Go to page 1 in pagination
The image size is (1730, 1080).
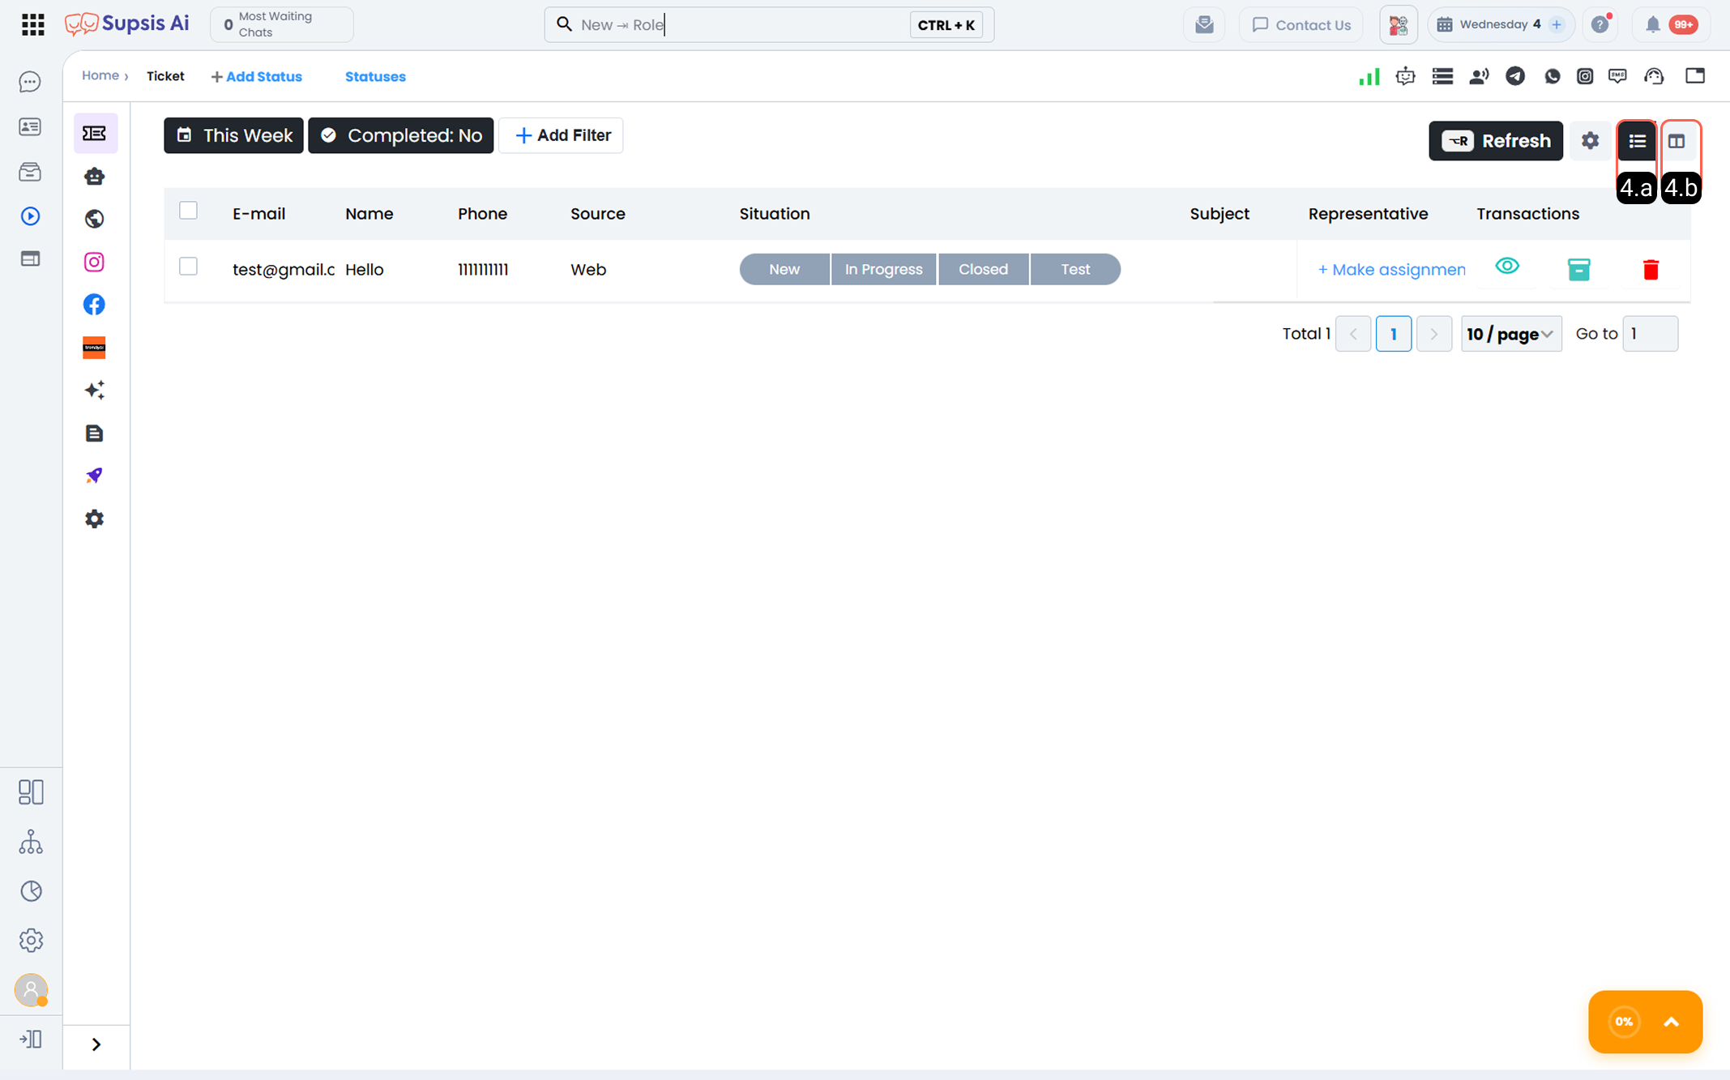click(x=1394, y=334)
